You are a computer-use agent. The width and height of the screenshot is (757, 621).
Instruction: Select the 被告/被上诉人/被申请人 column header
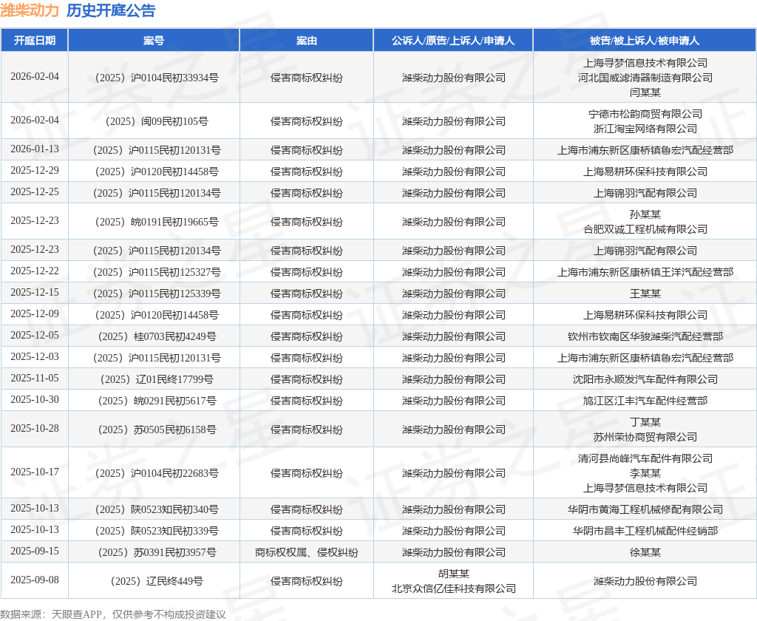pyautogui.click(x=645, y=41)
